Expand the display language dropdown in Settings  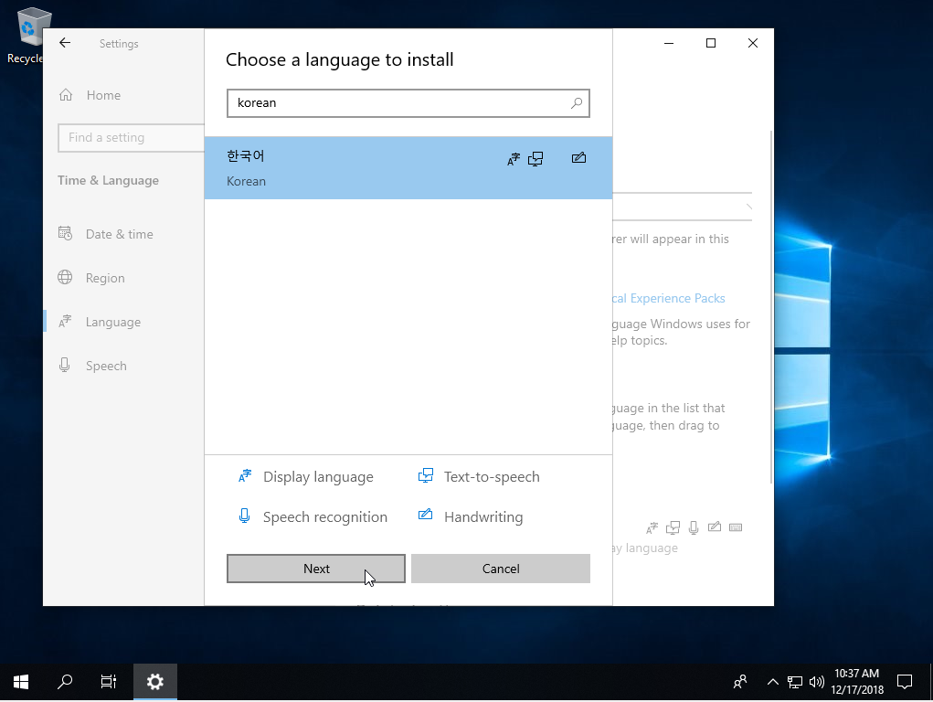682,207
